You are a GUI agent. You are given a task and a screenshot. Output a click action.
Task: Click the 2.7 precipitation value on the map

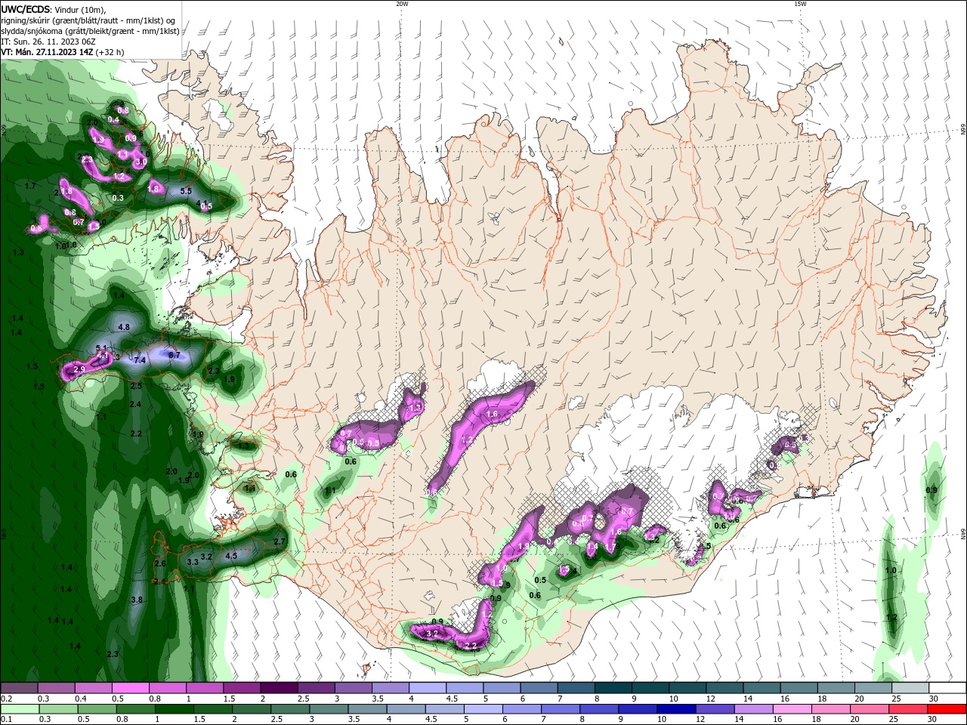pyautogui.click(x=280, y=541)
